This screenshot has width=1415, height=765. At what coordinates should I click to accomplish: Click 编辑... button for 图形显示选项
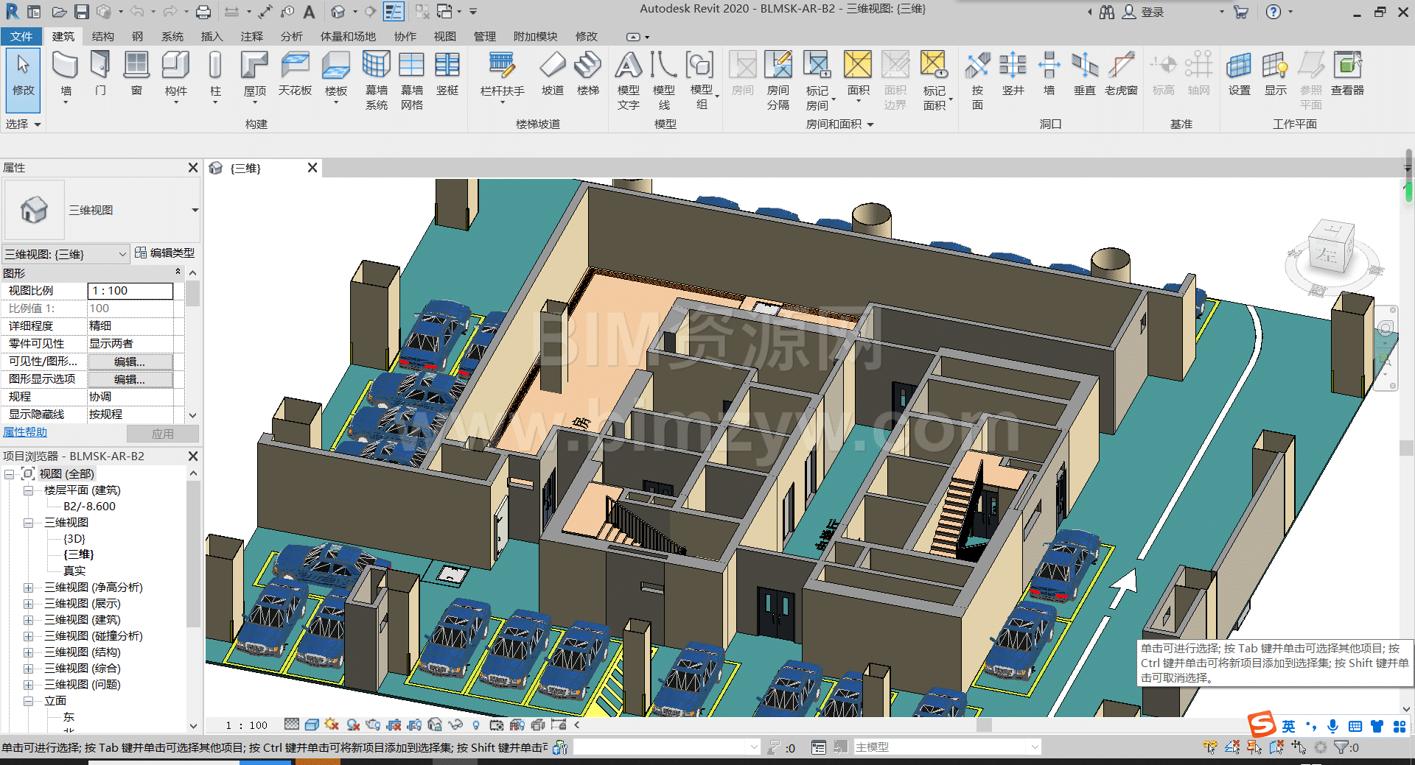pos(130,379)
